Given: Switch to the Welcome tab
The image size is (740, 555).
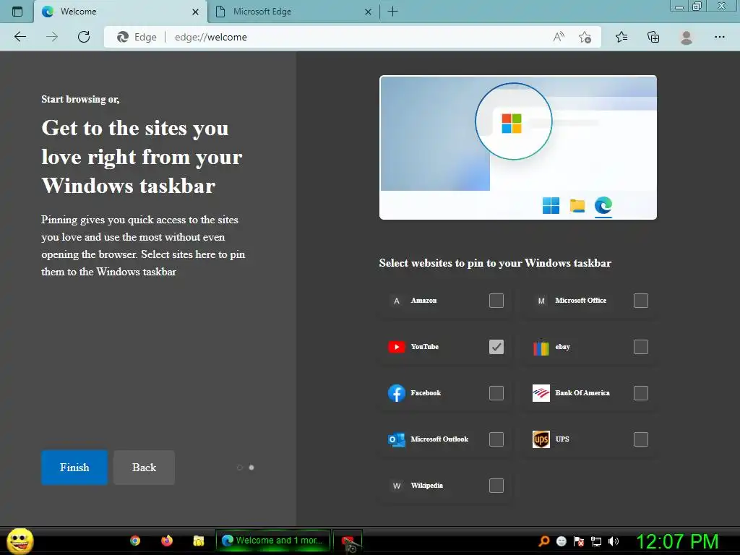Looking at the screenshot, I should point(121,12).
